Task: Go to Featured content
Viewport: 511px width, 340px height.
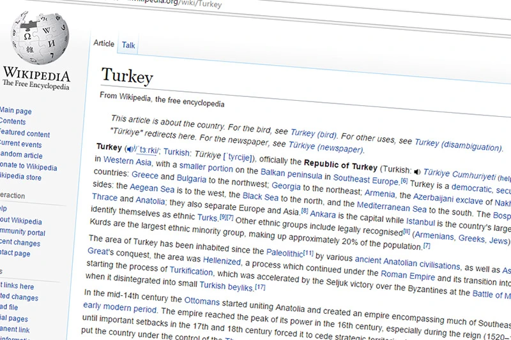Action: (24, 133)
